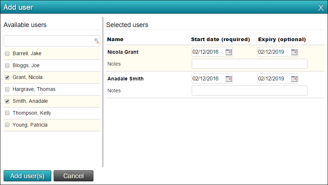This screenshot has width=328, height=185.
Task: Click the Cancel button
Action: [x=74, y=176]
